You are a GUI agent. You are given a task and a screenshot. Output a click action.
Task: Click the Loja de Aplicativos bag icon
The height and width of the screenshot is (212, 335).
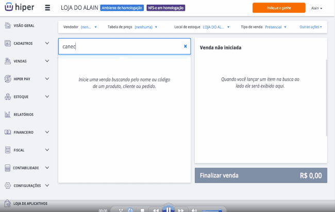tap(8, 203)
